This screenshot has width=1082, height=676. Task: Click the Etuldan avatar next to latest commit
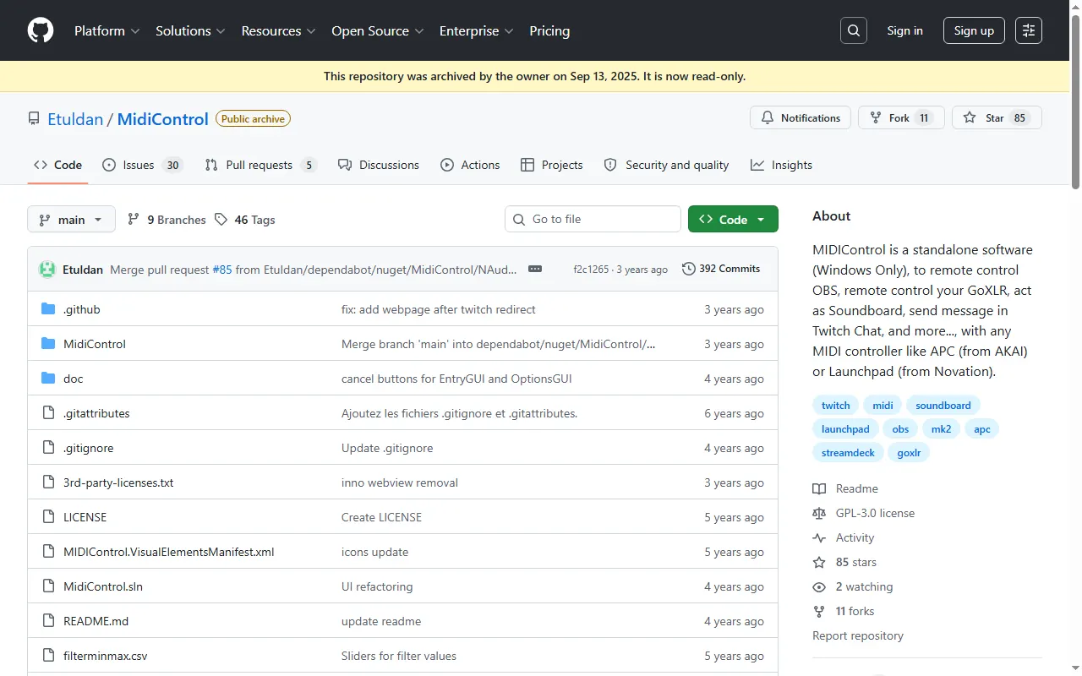coord(46,270)
